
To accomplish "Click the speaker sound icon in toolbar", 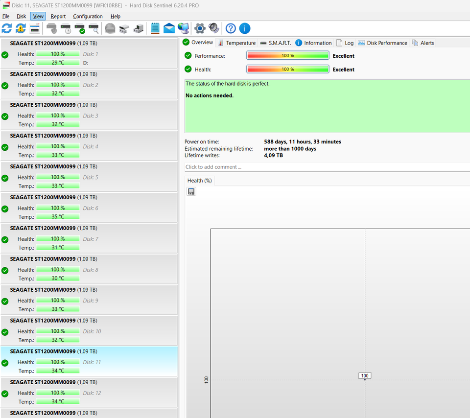I will pyautogui.click(x=214, y=28).
